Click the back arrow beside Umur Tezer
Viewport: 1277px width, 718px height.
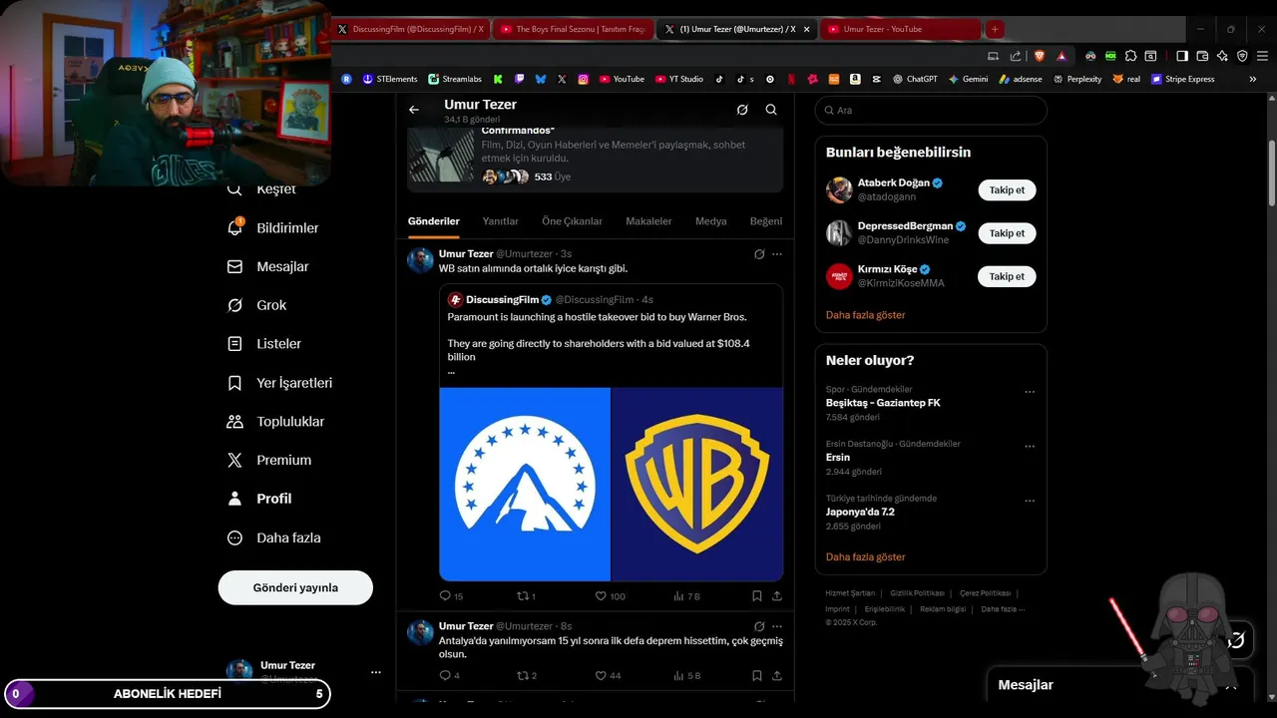click(414, 110)
